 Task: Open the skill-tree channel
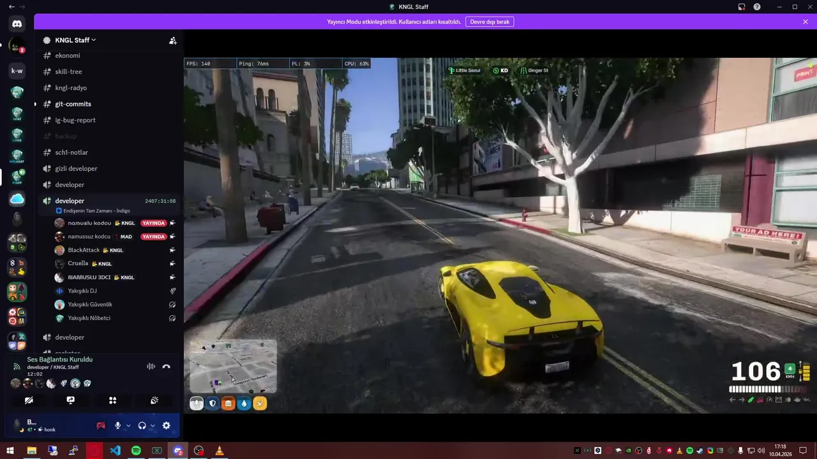[110, 71]
